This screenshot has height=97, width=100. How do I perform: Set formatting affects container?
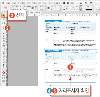point(3,76)
